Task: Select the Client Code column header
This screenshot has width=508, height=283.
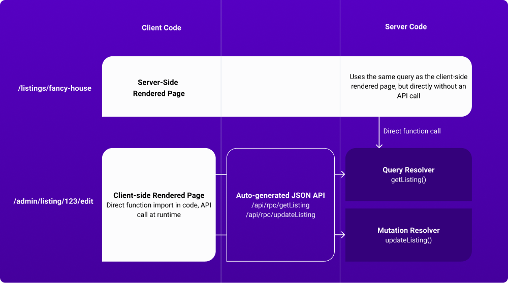Action: (x=162, y=28)
